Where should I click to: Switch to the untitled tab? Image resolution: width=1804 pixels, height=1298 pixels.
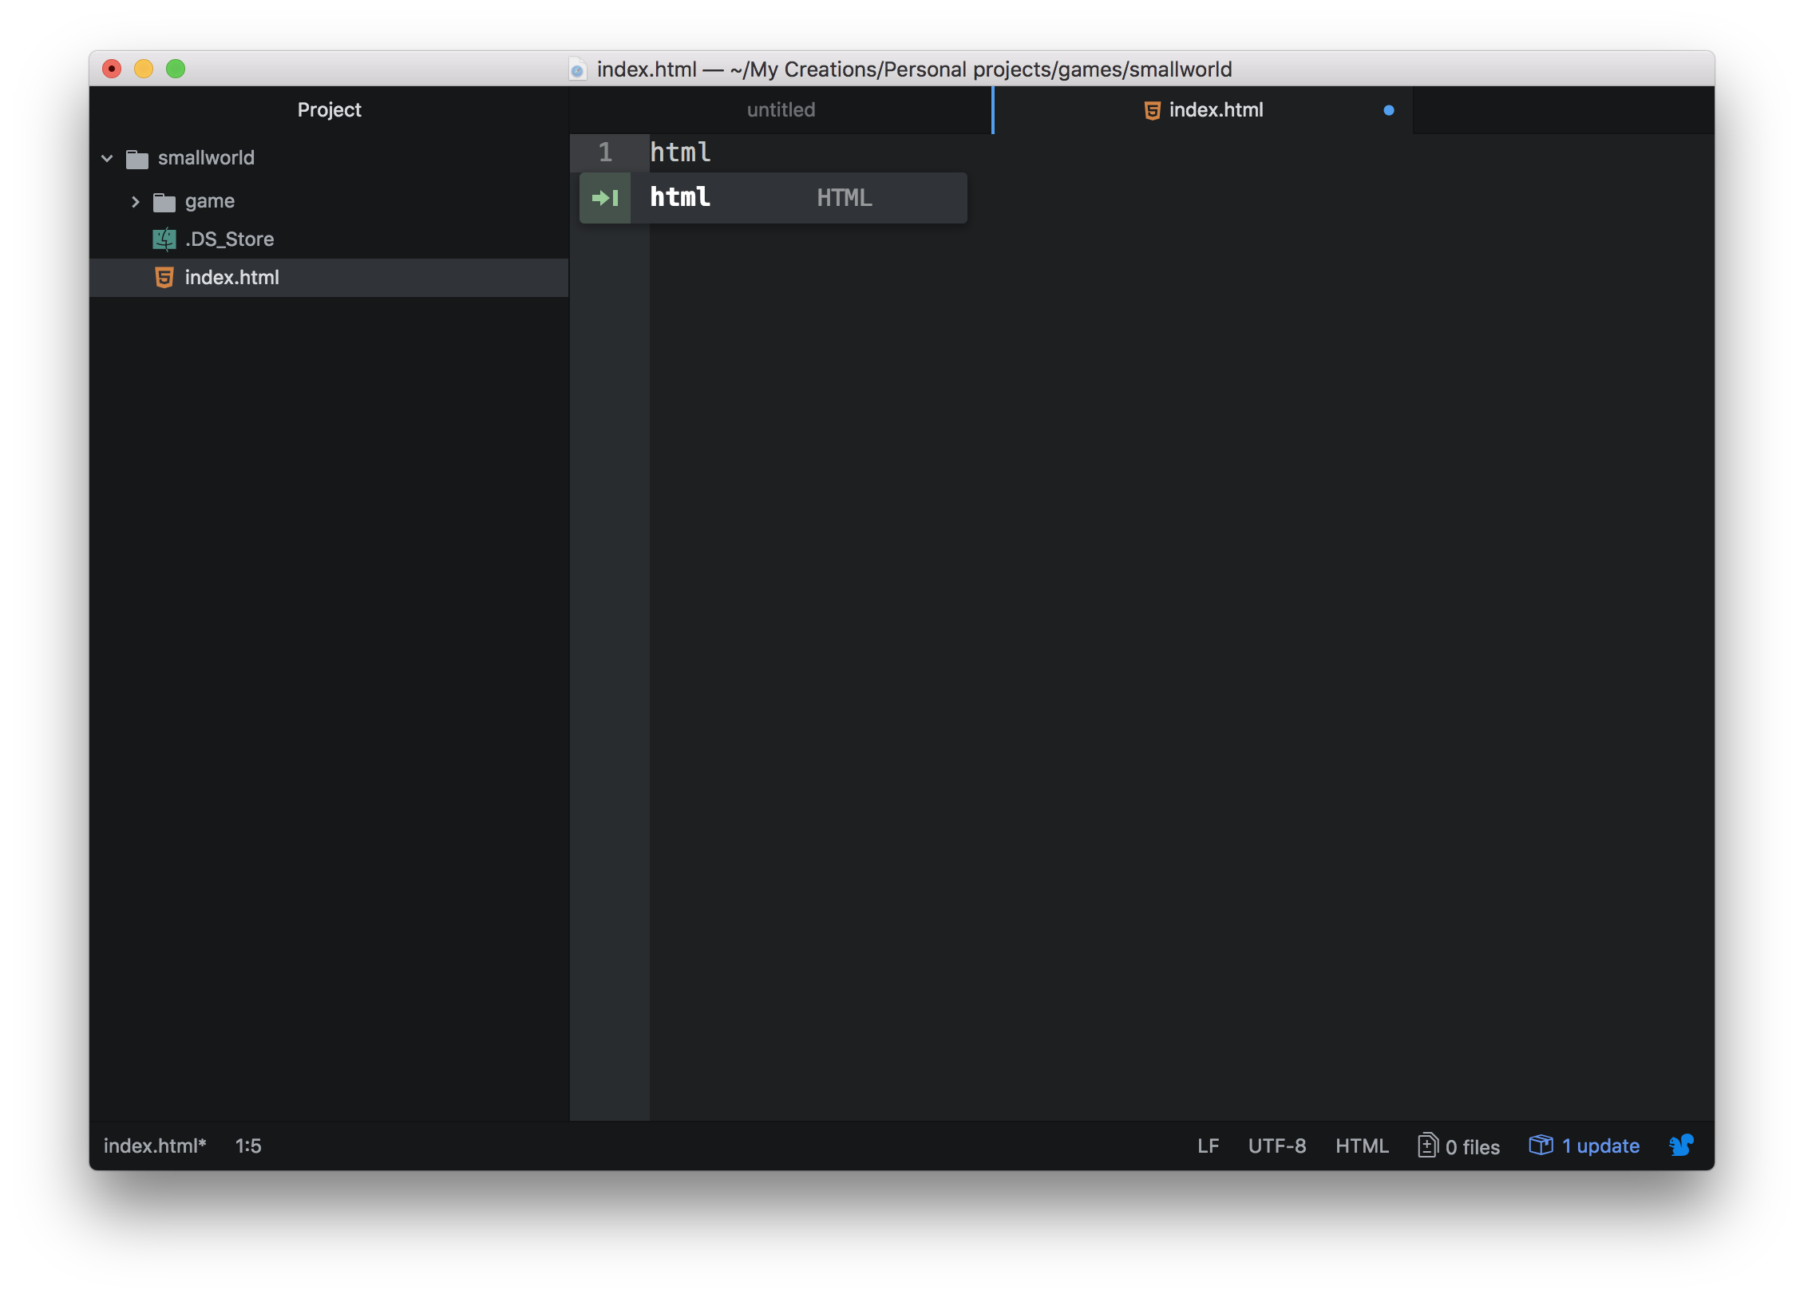point(781,110)
